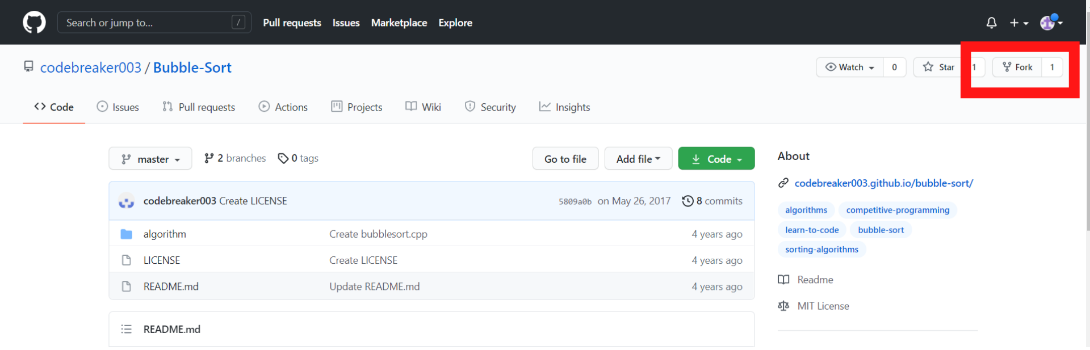Open the user avatar menu
The height and width of the screenshot is (350, 1090).
point(1051,22)
